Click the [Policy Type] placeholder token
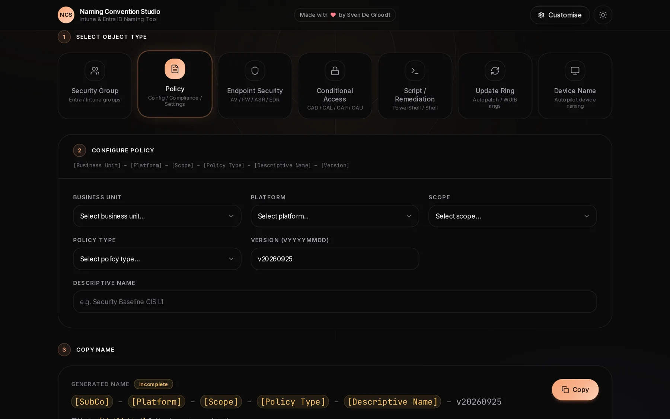Viewport: 670px width, 419px height. coord(293,401)
